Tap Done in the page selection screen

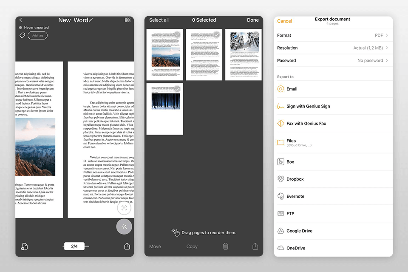coord(252,20)
